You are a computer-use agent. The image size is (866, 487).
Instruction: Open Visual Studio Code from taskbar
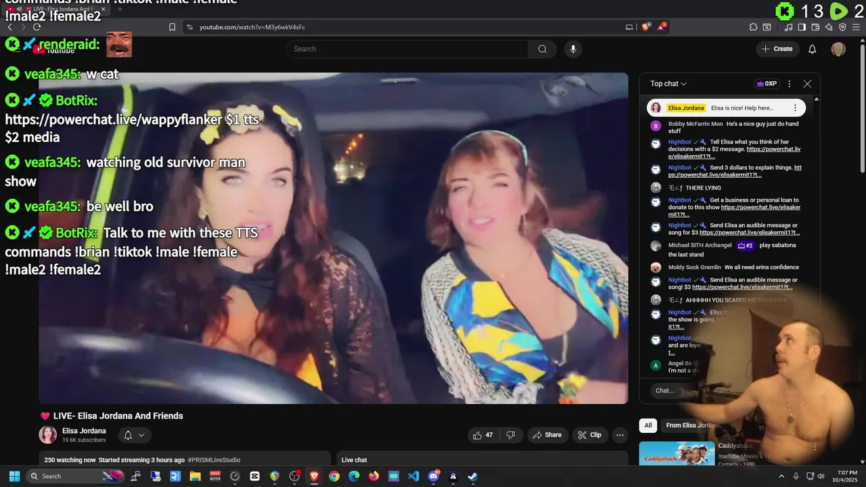(413, 476)
